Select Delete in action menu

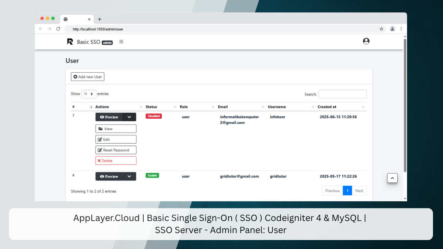point(116,161)
